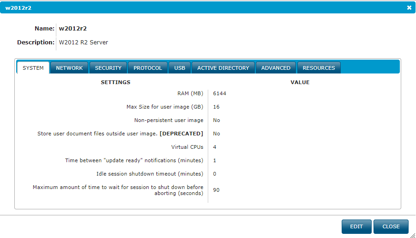Go to the ADVANCED tab
The width and height of the screenshot is (416, 238).
[276, 68]
